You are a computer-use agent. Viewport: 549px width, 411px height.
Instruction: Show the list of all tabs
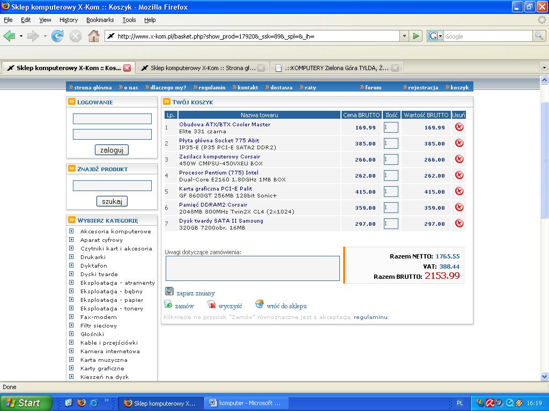click(x=544, y=68)
